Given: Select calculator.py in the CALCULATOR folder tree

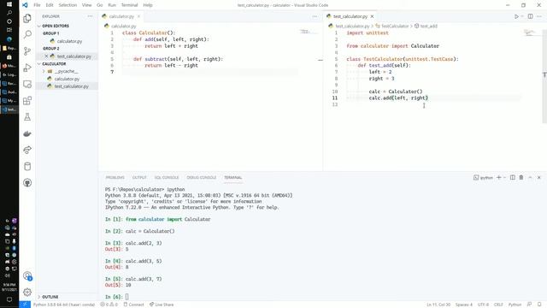Looking at the screenshot, I should pyautogui.click(x=67, y=79).
